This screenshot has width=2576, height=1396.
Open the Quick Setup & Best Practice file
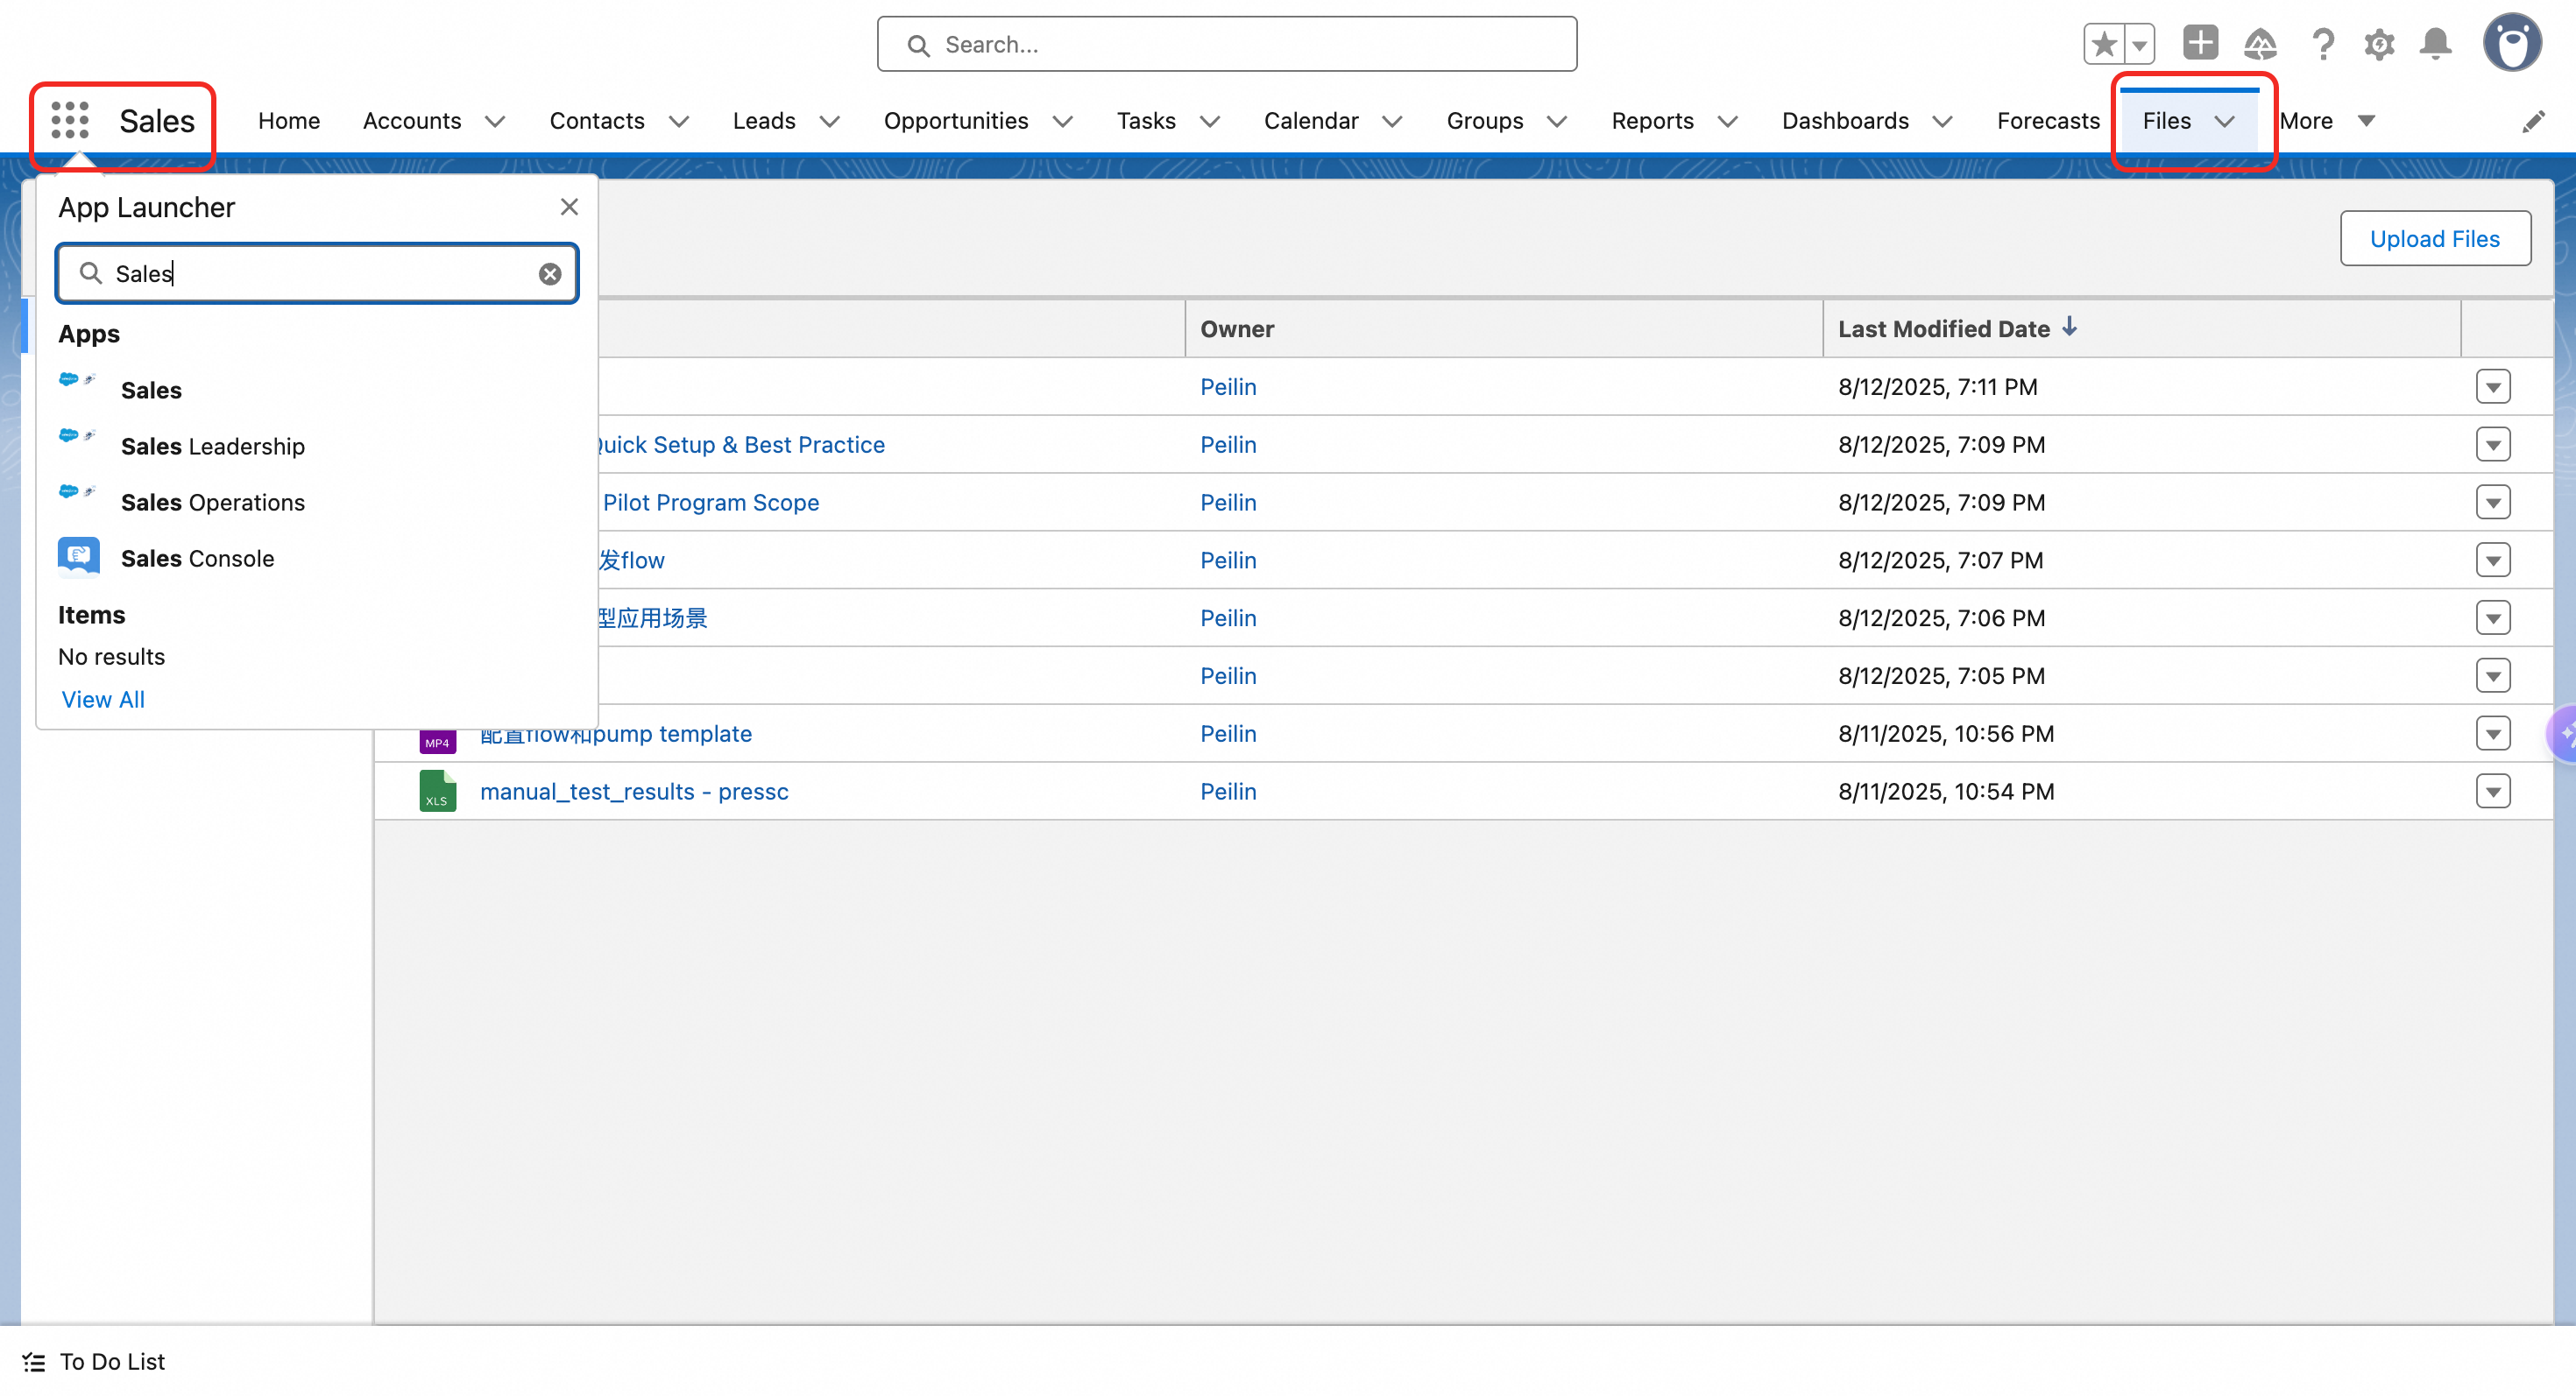click(742, 445)
